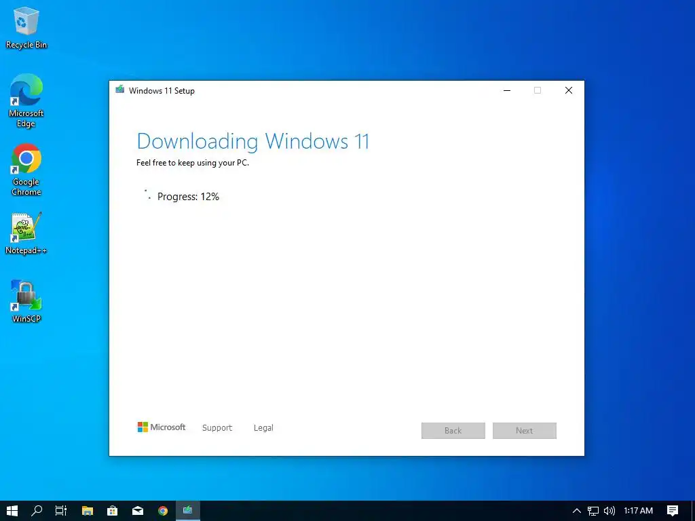Select the Microsoft Edge desktop shortcut
The image size is (695, 521).
coord(26,100)
